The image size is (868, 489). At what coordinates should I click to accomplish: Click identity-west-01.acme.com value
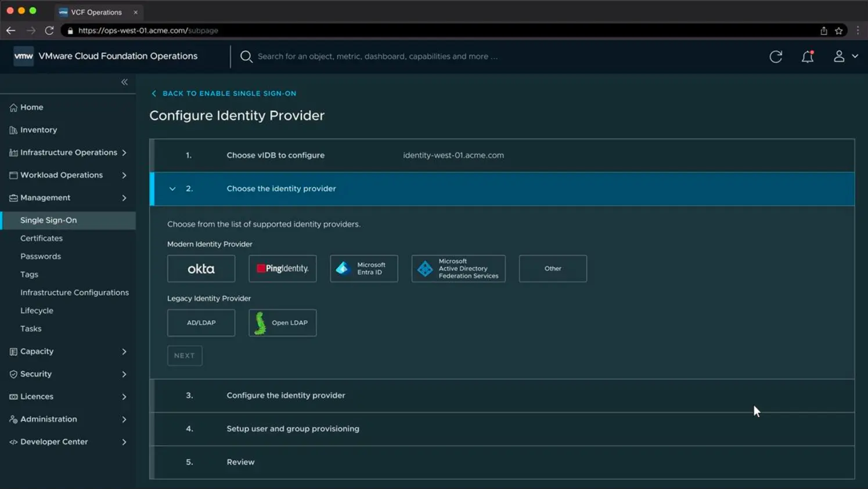coord(453,155)
